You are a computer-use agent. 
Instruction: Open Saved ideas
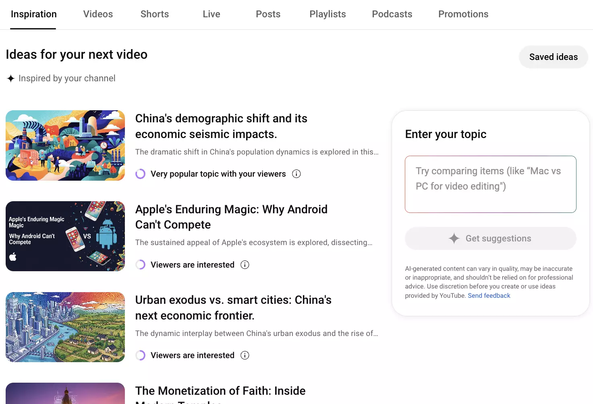point(554,57)
